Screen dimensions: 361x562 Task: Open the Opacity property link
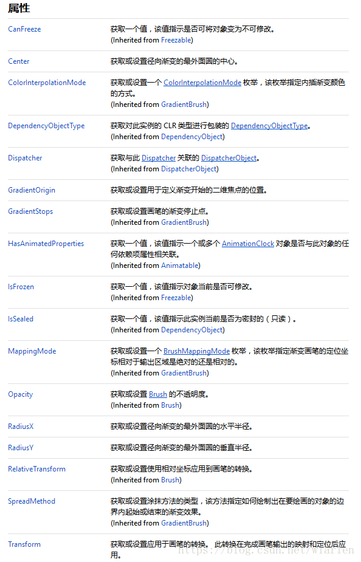click(21, 394)
